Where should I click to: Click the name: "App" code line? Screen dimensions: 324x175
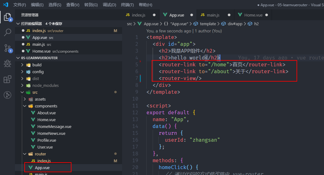[171, 119]
